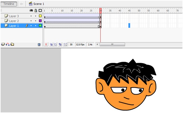This screenshot has height=113, width=183.
Task: Toggle Layer 3 yellow outline swatch
Action: [40, 16]
